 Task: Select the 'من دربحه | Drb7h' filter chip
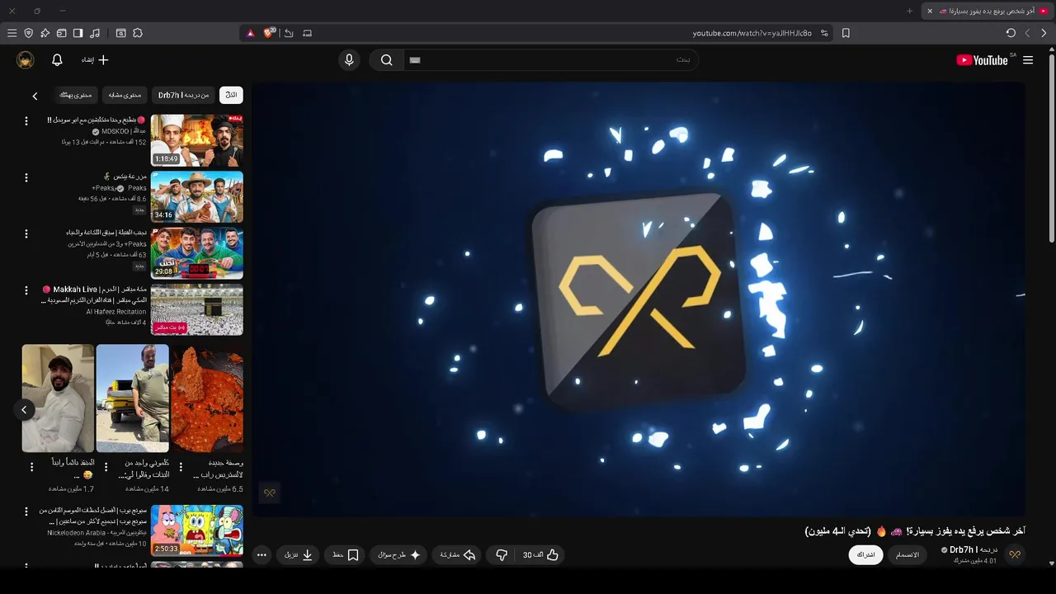tap(183, 95)
